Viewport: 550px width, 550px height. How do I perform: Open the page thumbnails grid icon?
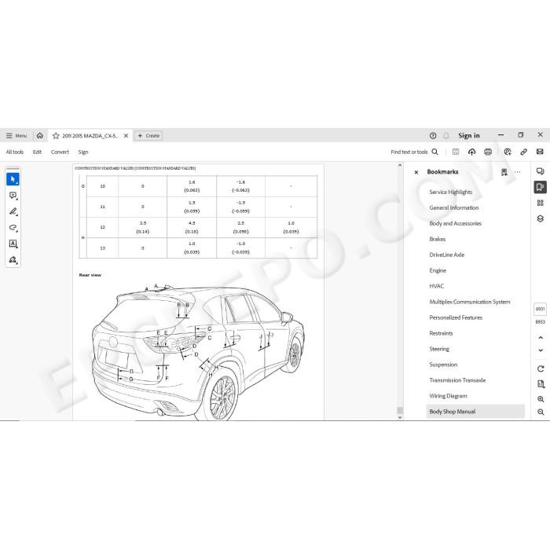(541, 203)
